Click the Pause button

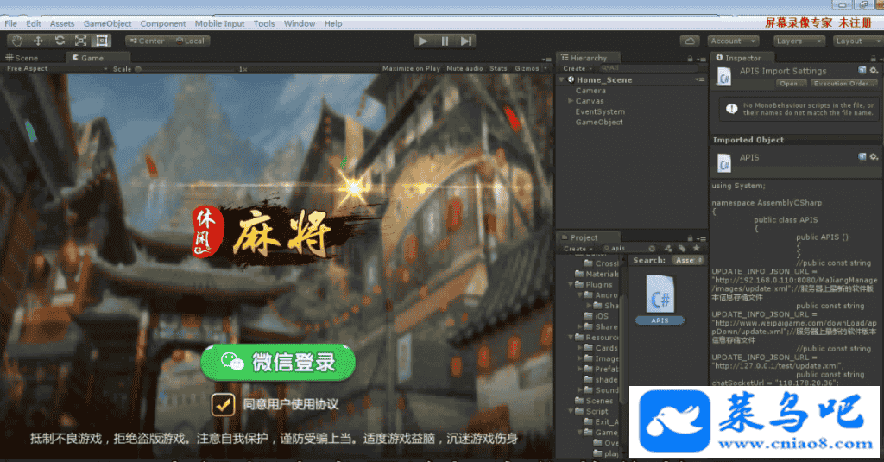pos(445,41)
